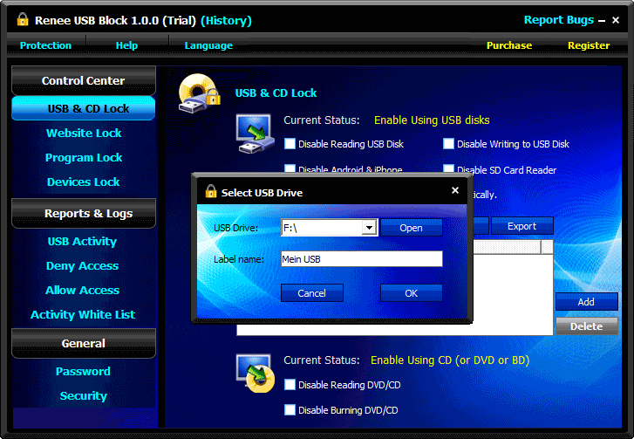Click the Control Center header
Image resolution: width=634 pixels, height=439 pixels.
[x=84, y=80]
